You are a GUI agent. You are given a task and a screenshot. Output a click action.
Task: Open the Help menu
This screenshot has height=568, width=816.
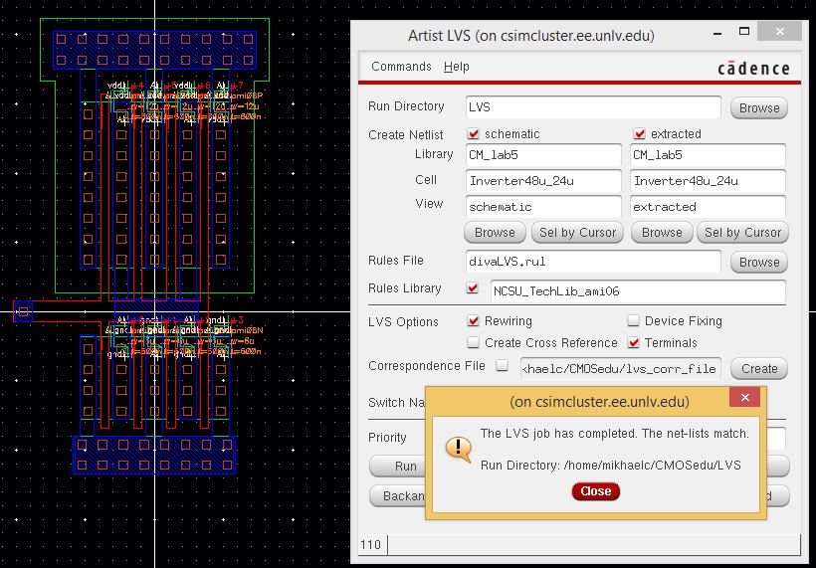click(457, 67)
